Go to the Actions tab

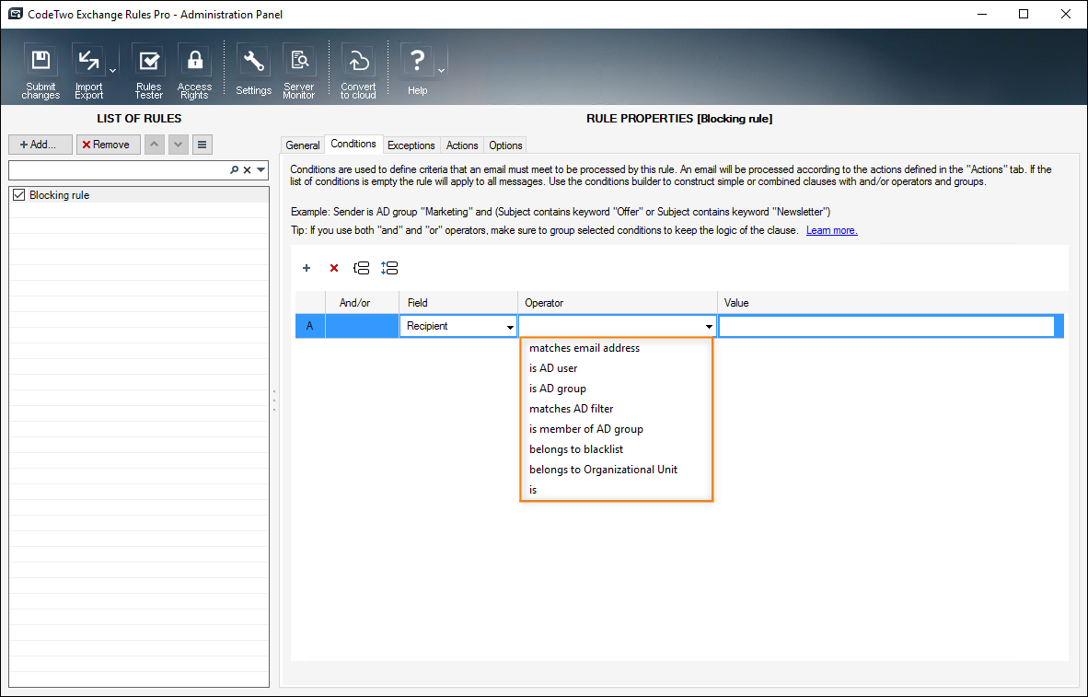462,145
